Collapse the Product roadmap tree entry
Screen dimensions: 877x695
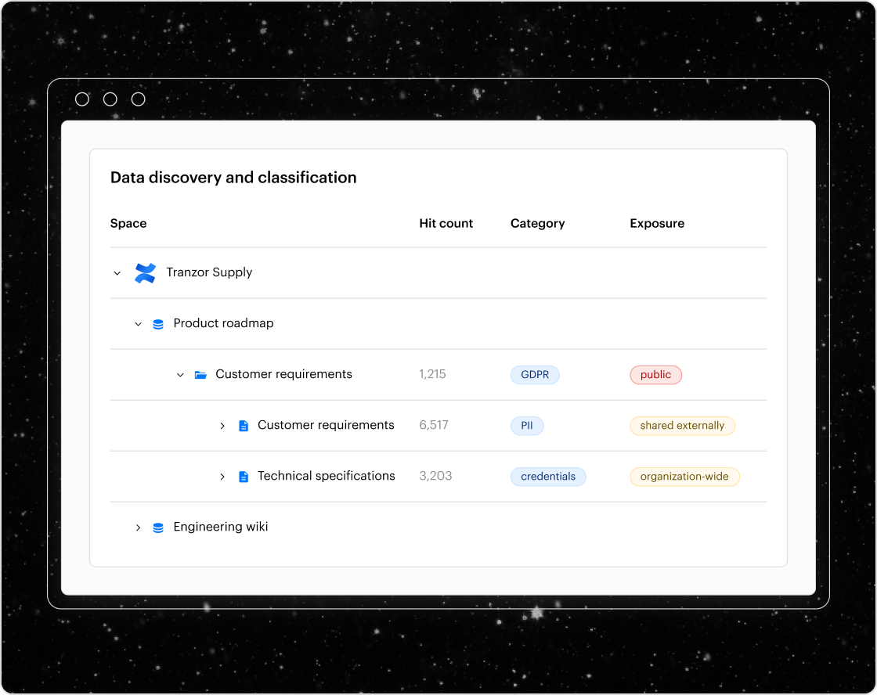tap(139, 323)
